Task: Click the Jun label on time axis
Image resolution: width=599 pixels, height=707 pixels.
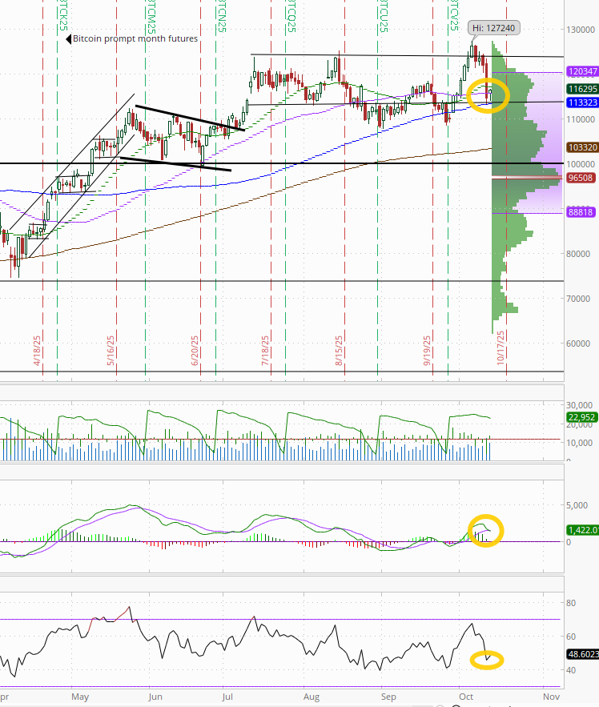Action: (x=155, y=697)
